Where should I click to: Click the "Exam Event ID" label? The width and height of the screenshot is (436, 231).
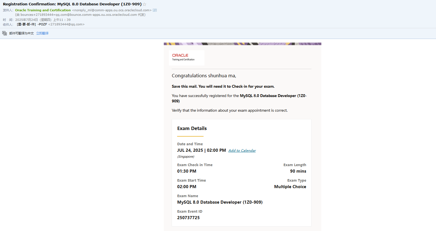point(190,212)
